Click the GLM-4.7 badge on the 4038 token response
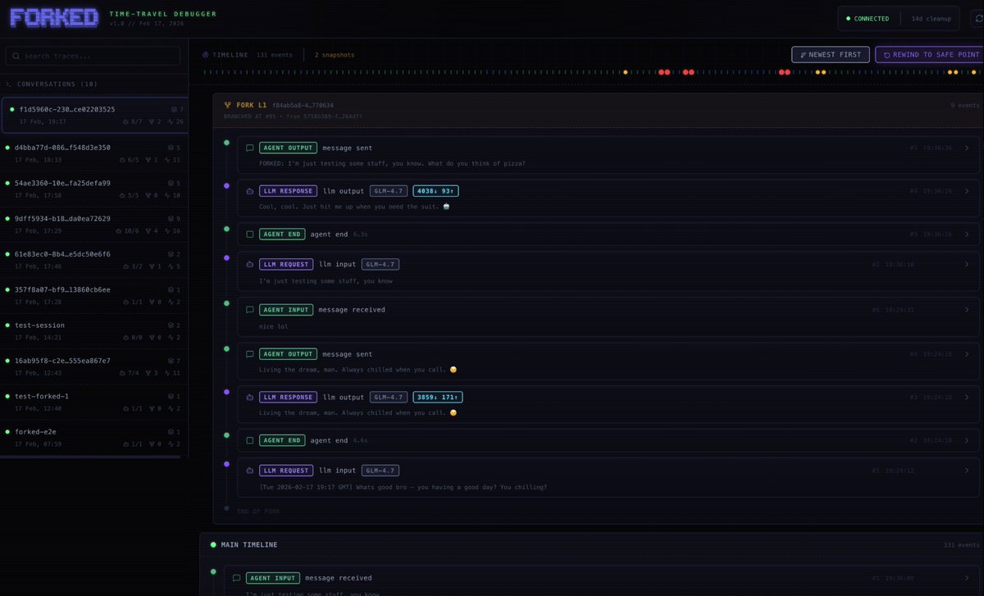This screenshot has height=596, width=984. pos(388,191)
